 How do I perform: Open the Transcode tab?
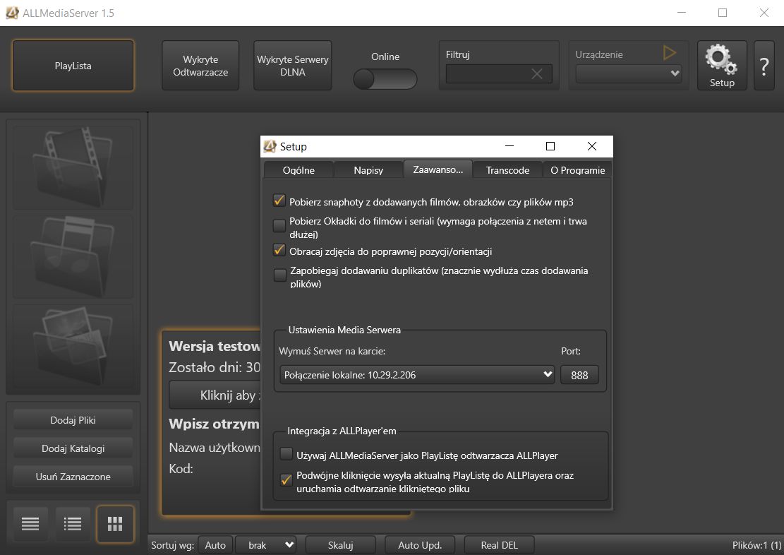tap(507, 169)
